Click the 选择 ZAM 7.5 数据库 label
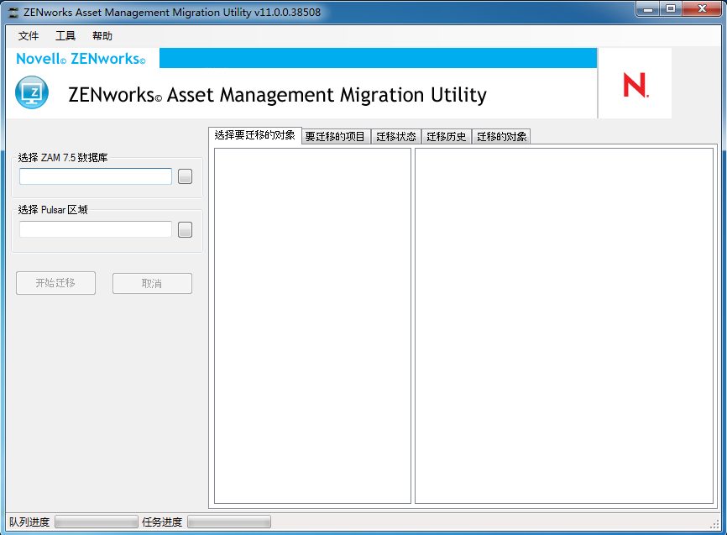727x535 pixels. pyautogui.click(x=63, y=158)
